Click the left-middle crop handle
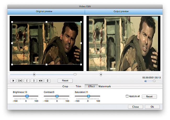This screenshot has height=120, width=170. (x=12, y=43)
